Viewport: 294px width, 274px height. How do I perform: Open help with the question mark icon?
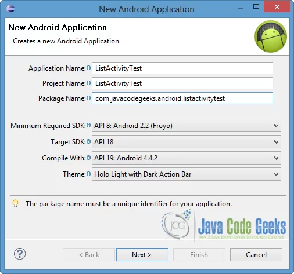pyautogui.click(x=20, y=254)
